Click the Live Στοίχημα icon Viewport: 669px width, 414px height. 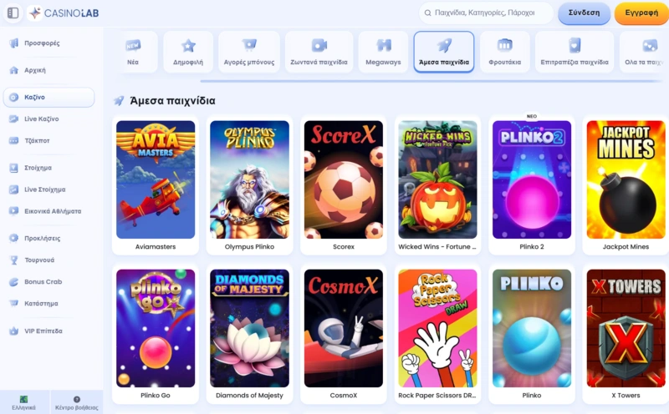click(x=14, y=189)
